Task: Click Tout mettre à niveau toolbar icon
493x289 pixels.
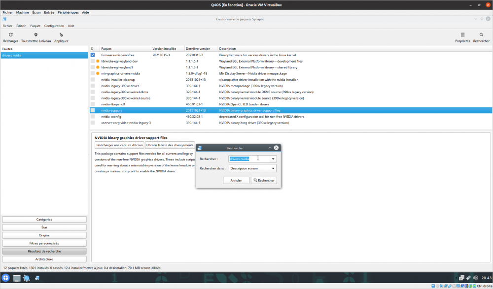Action: point(36,34)
